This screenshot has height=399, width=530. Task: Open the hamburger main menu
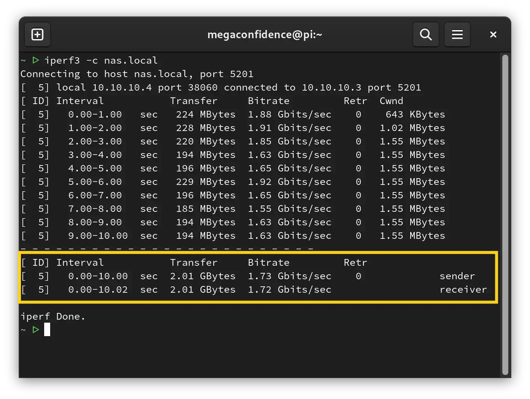pos(457,34)
